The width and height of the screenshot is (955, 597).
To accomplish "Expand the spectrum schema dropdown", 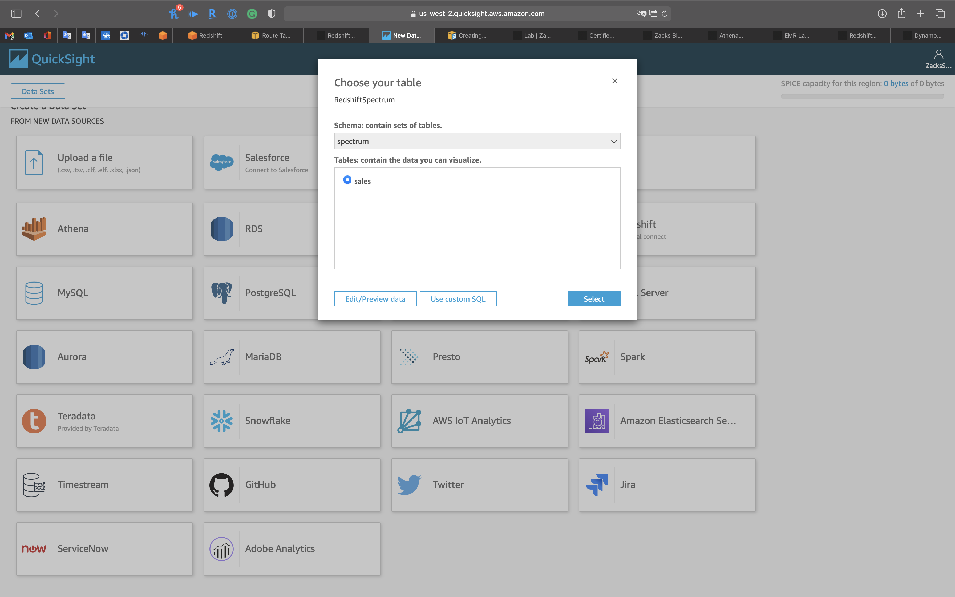I will (477, 141).
